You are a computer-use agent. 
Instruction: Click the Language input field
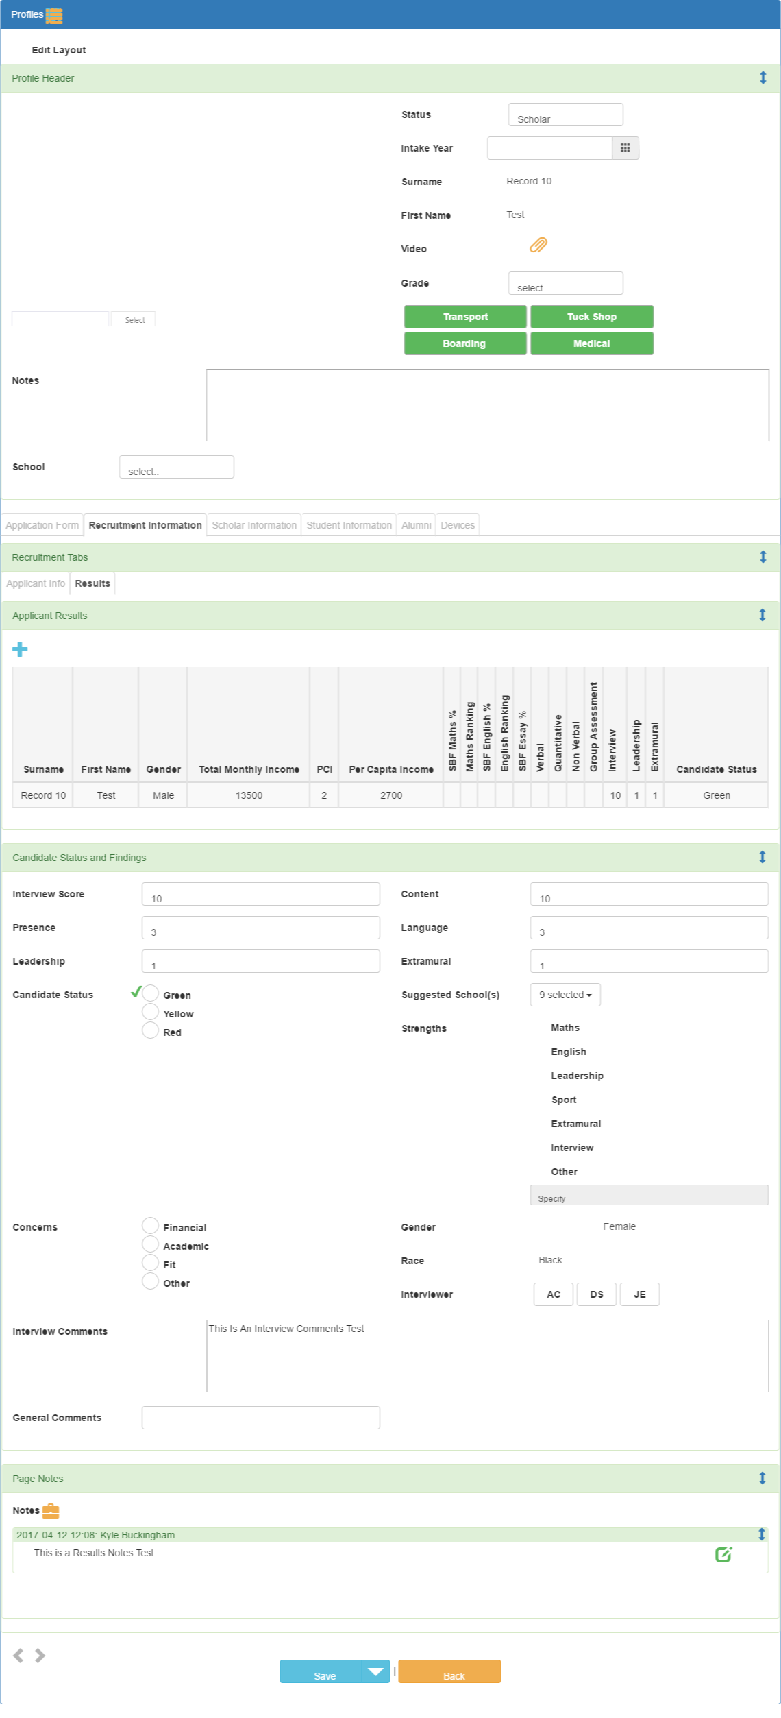tap(649, 928)
